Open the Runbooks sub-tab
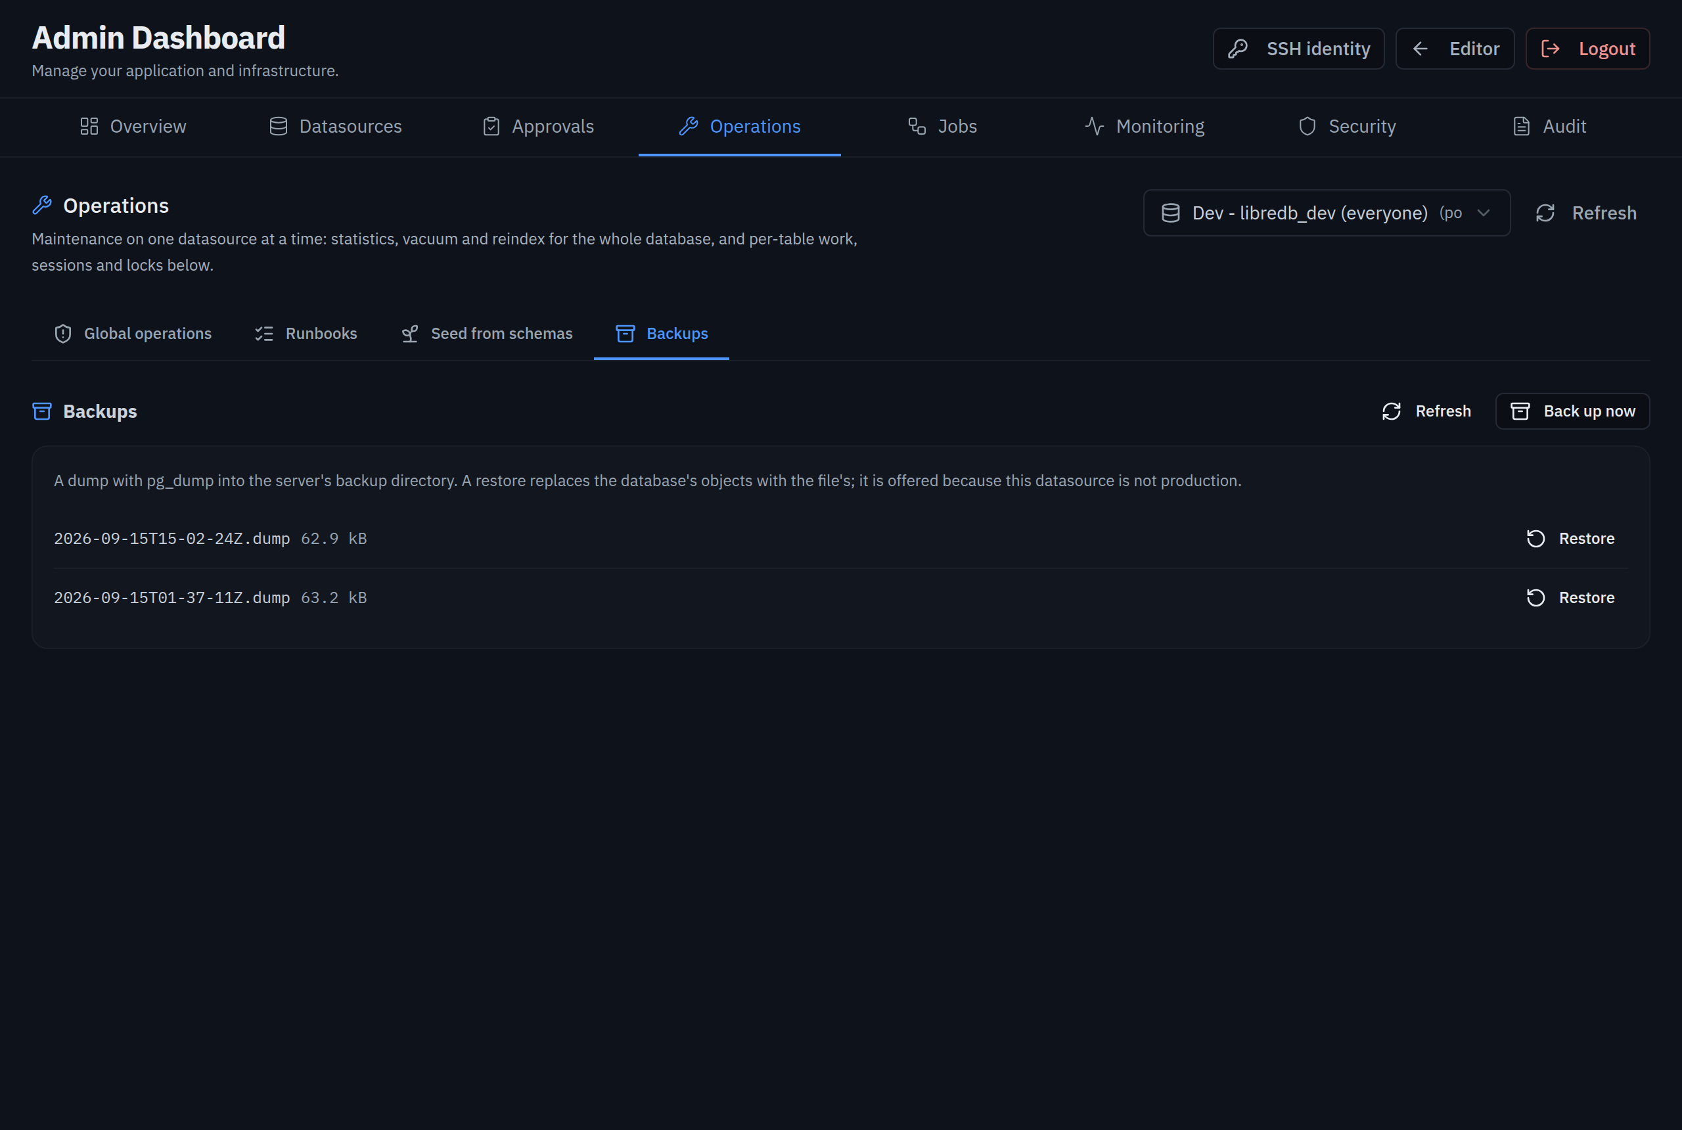The image size is (1682, 1130). (306, 334)
